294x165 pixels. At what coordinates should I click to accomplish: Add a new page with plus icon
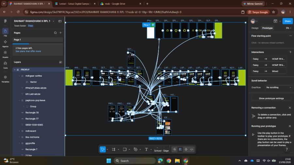pyautogui.click(x=60, y=33)
